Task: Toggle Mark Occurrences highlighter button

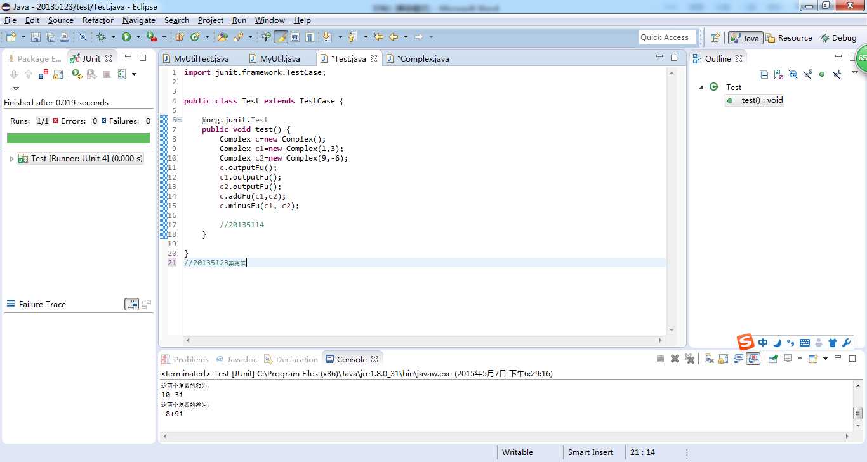Action: 281,37
